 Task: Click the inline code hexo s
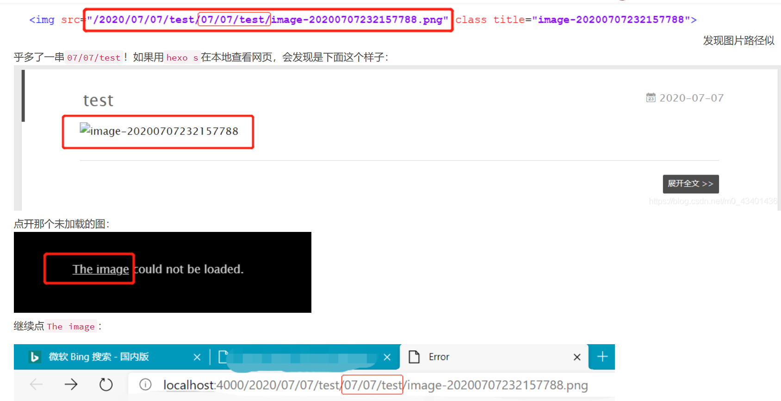tap(182, 58)
